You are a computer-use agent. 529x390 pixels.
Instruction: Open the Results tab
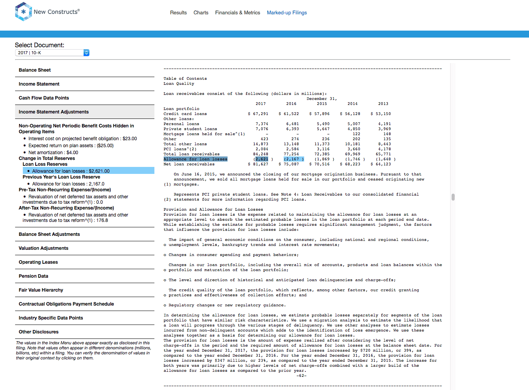coord(178,13)
